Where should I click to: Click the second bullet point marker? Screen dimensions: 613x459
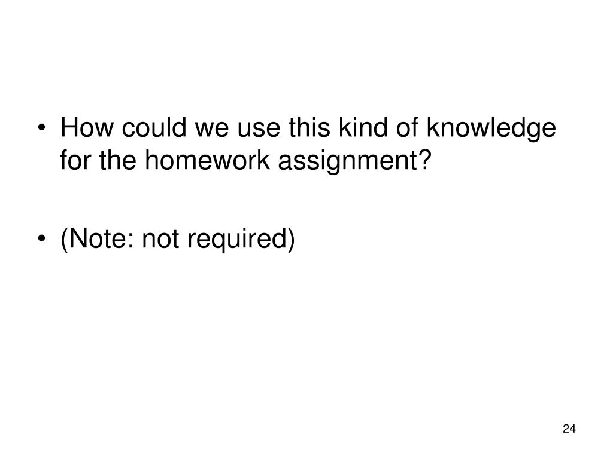click(41, 238)
